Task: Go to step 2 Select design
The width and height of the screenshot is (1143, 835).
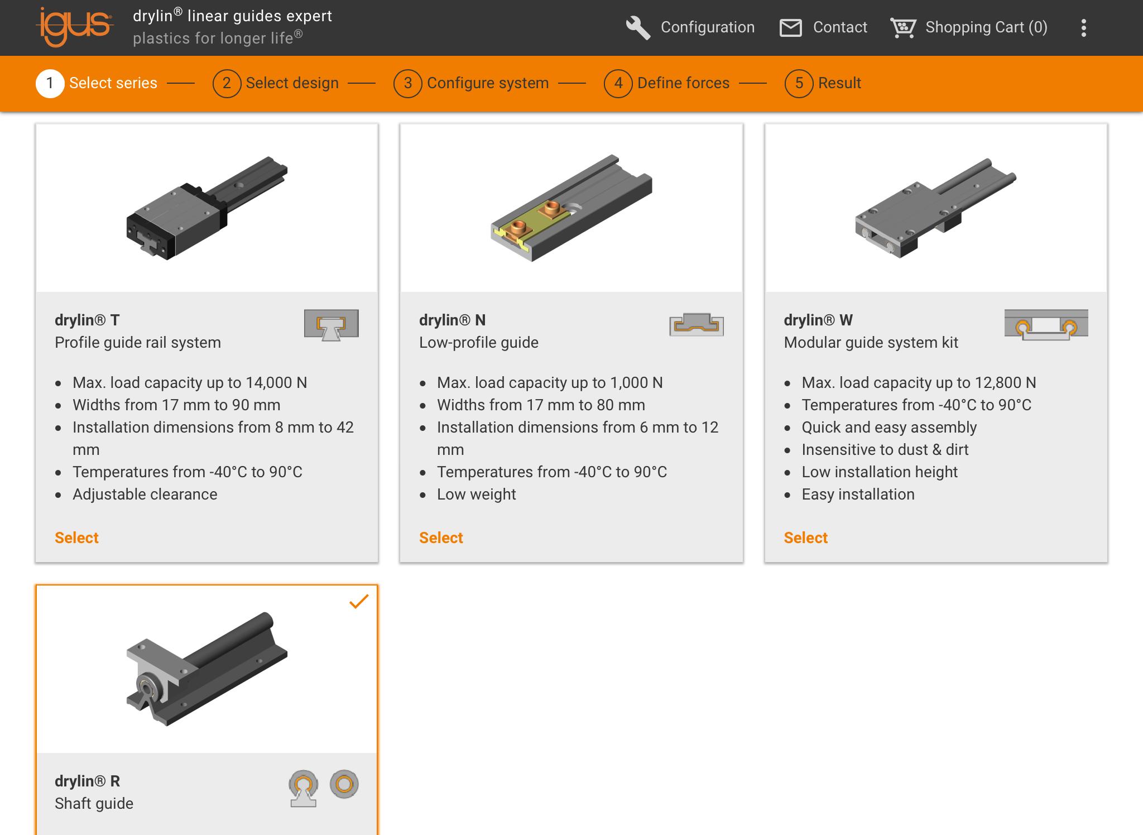Action: click(276, 83)
